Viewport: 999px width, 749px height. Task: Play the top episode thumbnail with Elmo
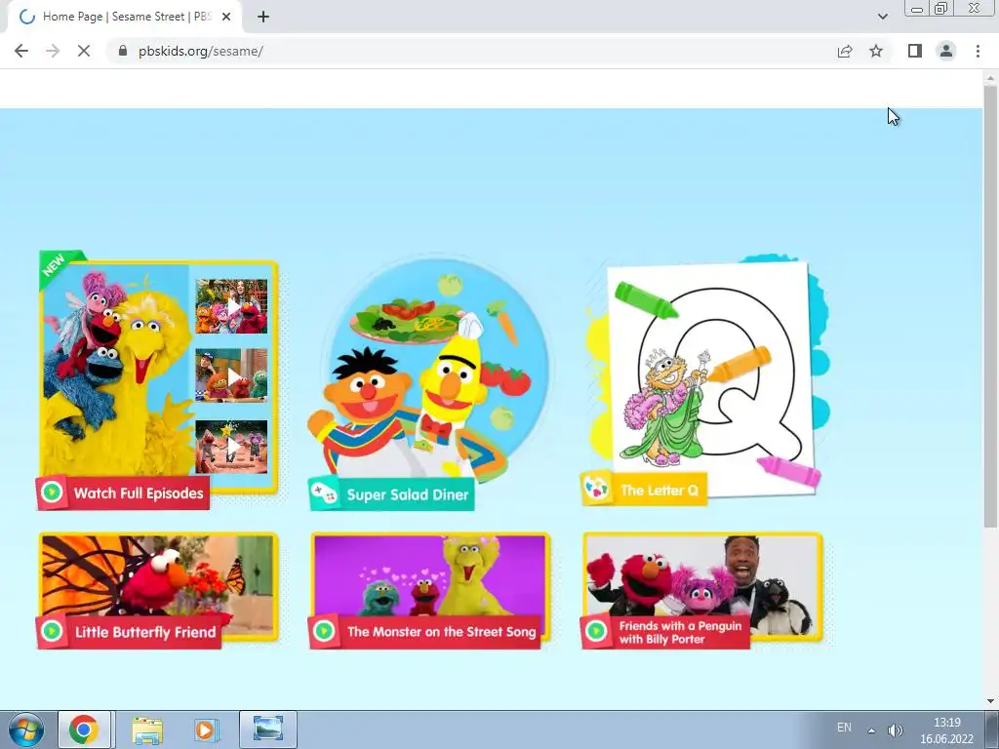pyautogui.click(x=231, y=306)
